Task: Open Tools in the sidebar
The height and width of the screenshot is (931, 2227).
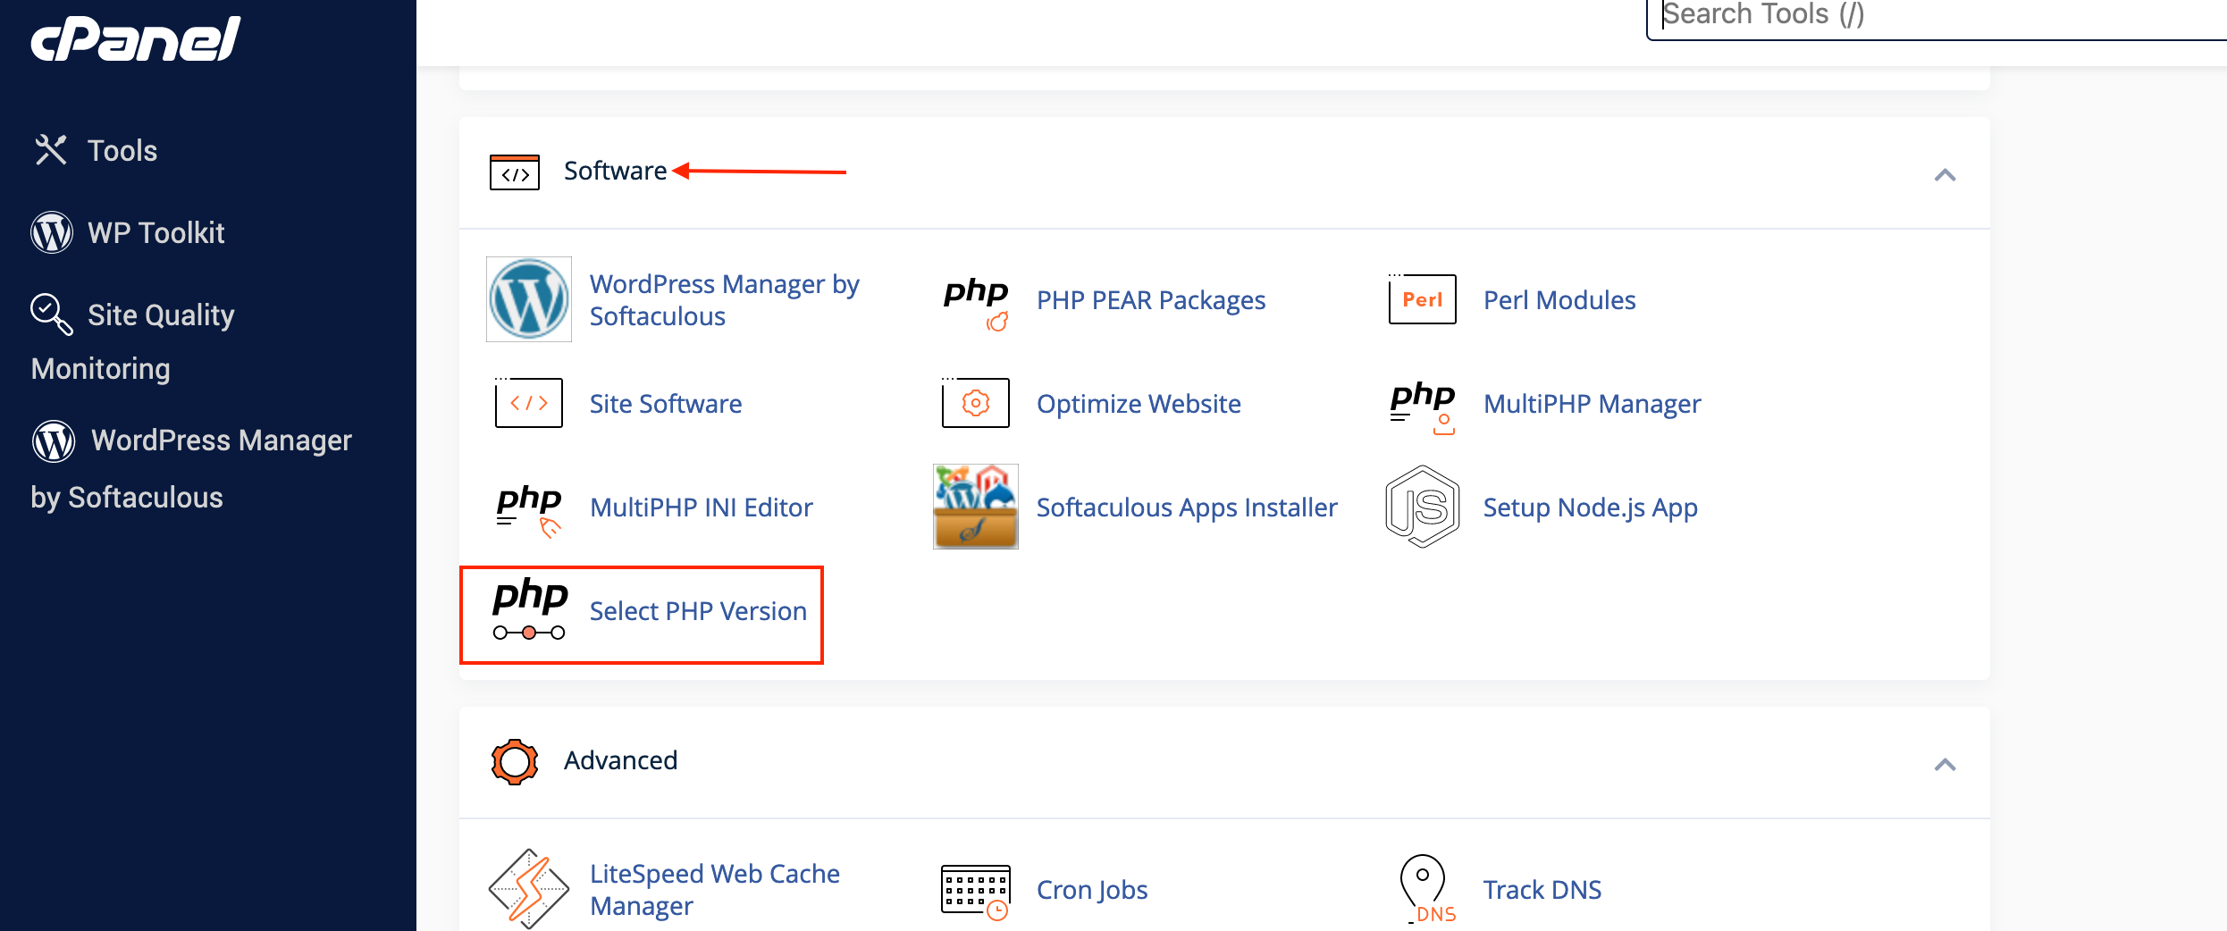Action: pyautogui.click(x=122, y=151)
